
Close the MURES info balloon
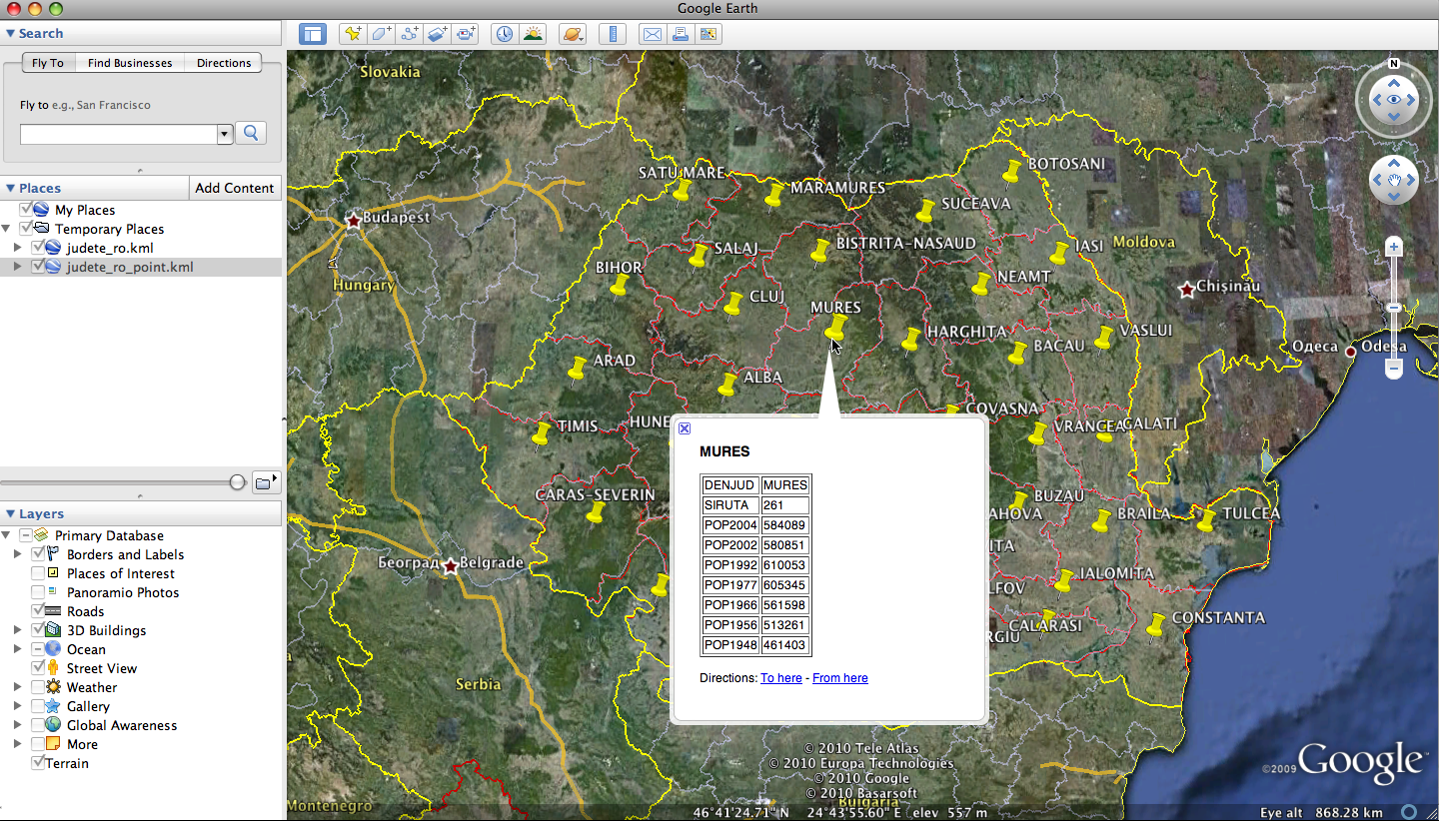click(685, 428)
